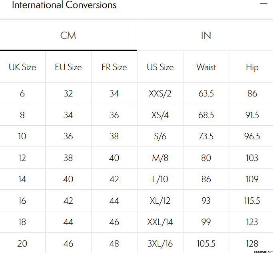The image size is (273, 253).
Task: Click the FR Size column header
Action: (x=114, y=67)
